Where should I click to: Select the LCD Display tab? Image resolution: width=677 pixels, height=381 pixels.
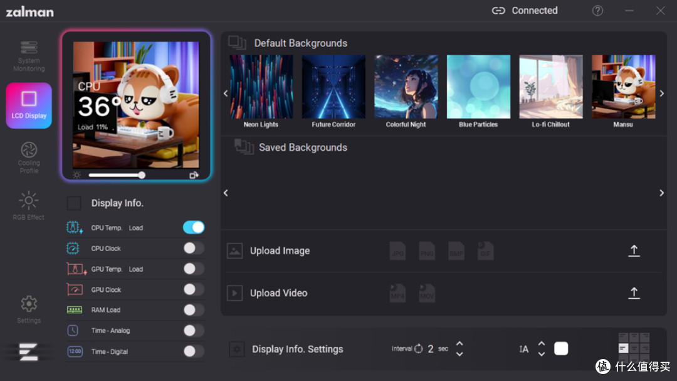point(29,105)
